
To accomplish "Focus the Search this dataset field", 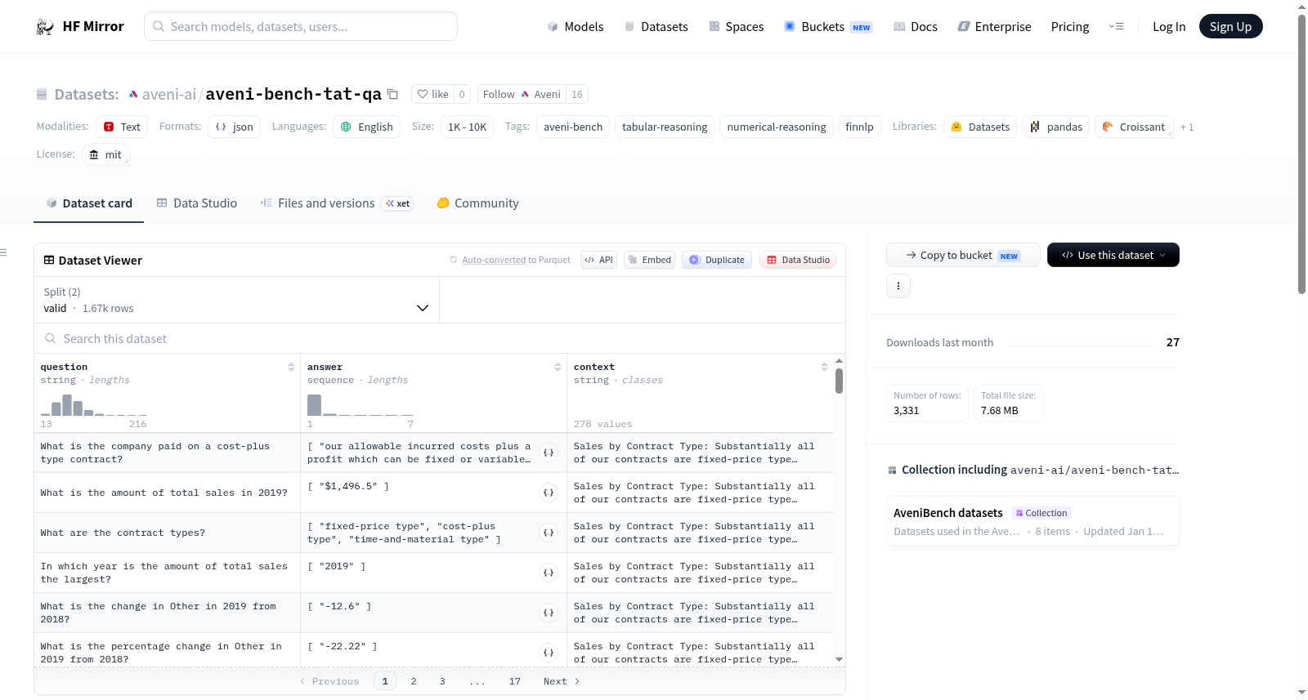I will [440, 339].
